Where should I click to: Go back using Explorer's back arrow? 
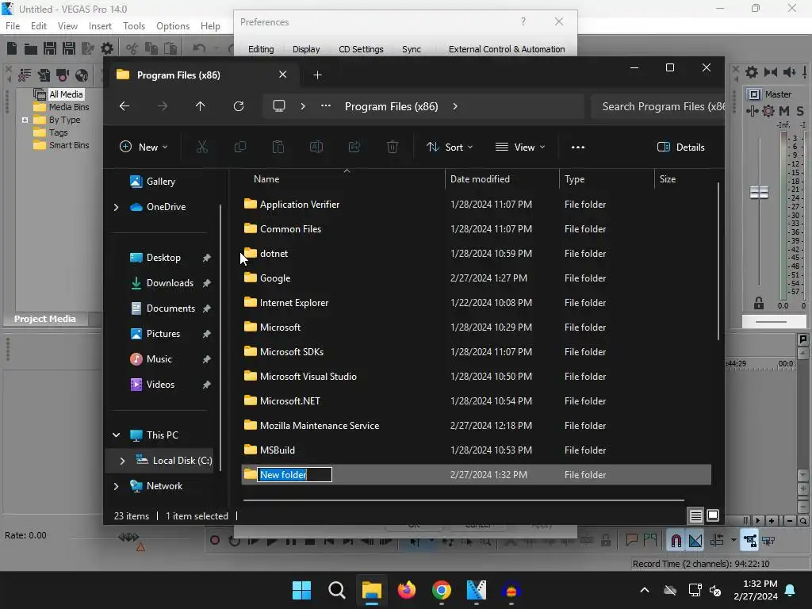pos(124,106)
